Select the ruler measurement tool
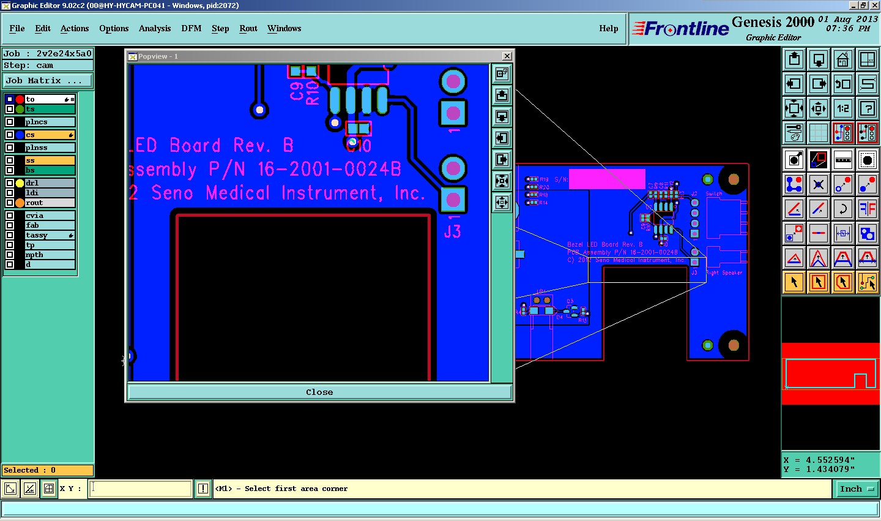 tap(843, 160)
